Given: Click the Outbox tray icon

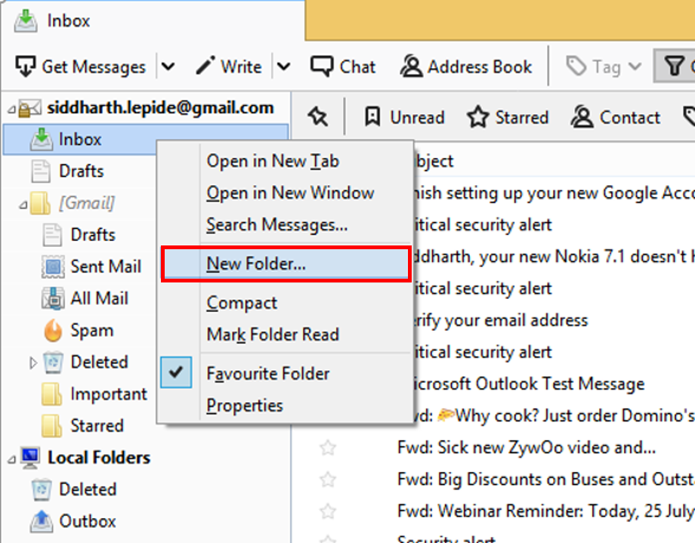Looking at the screenshot, I should [x=42, y=521].
